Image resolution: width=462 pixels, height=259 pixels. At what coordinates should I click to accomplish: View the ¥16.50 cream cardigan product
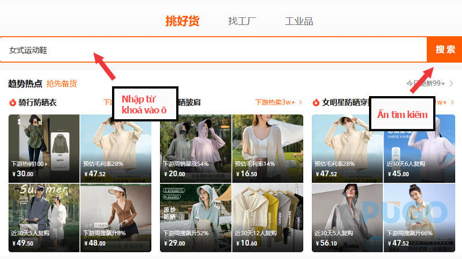coord(266,148)
